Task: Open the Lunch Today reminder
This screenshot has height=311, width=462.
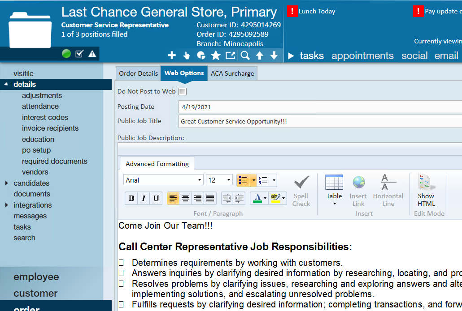Action: tap(317, 12)
